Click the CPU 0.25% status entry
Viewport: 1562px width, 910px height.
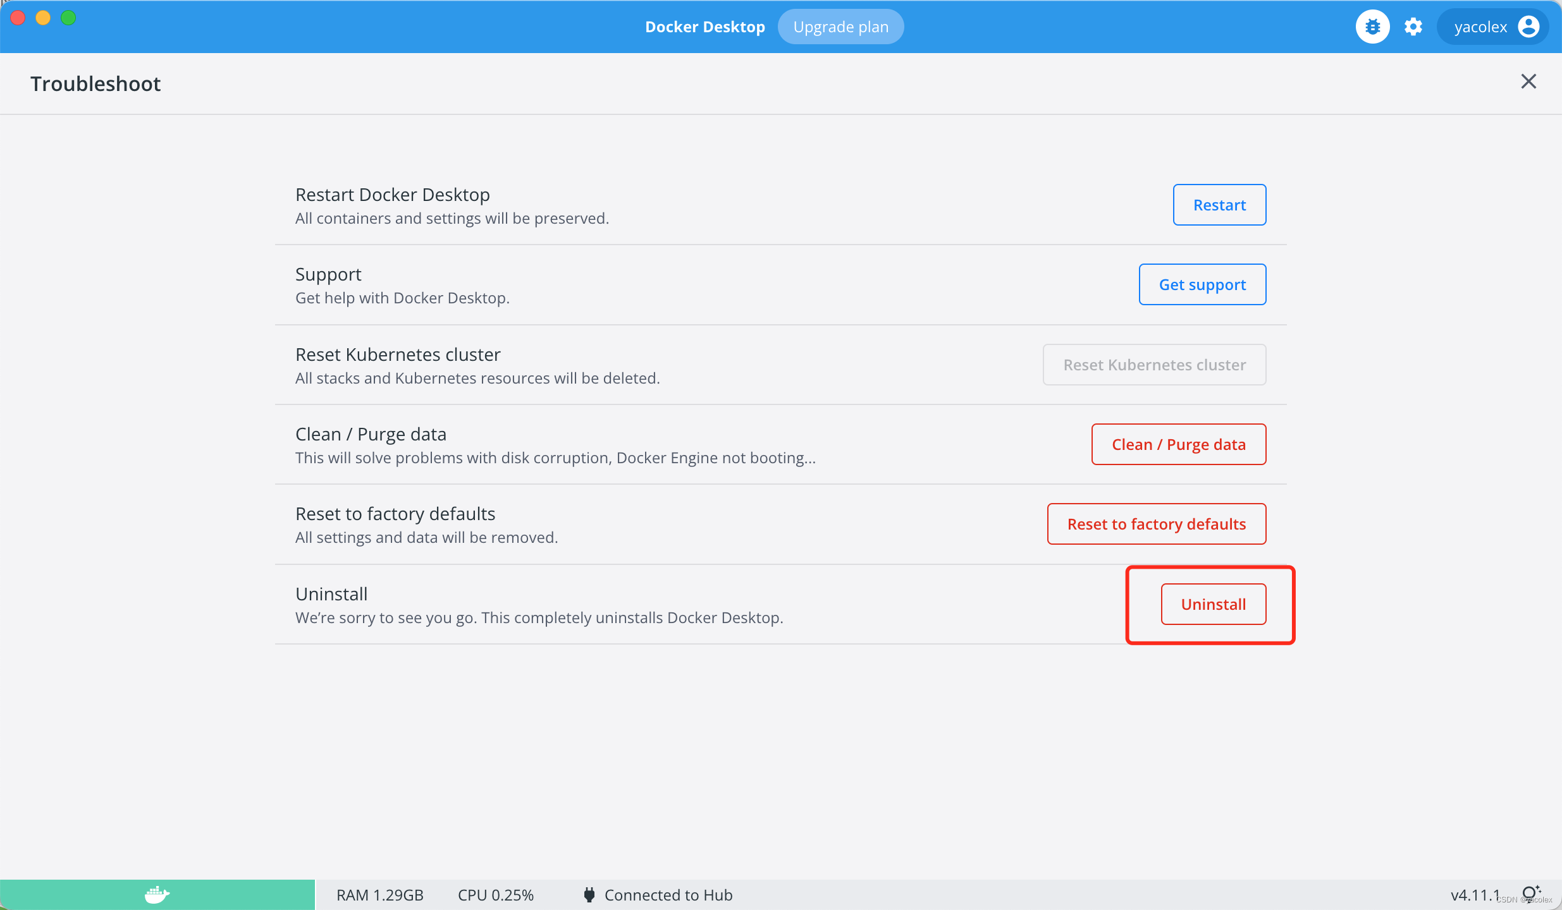496,895
